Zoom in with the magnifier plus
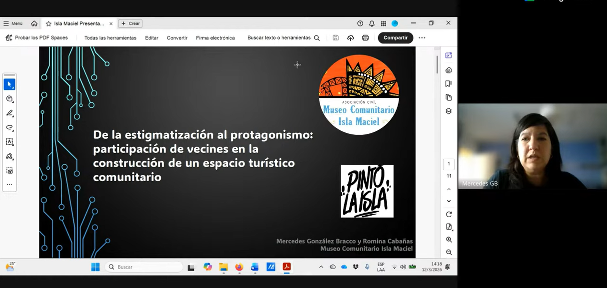The image size is (607, 288). pyautogui.click(x=449, y=240)
